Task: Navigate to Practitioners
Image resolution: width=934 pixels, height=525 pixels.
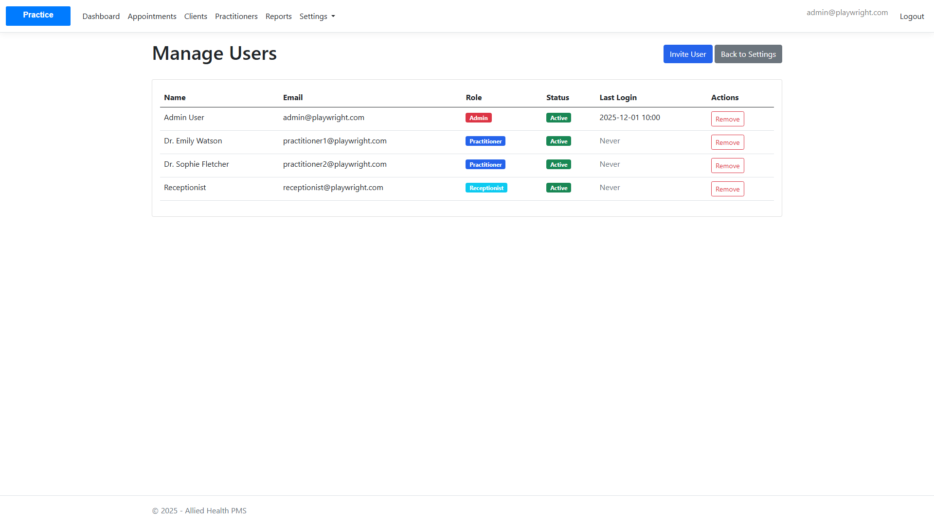Action: click(236, 16)
